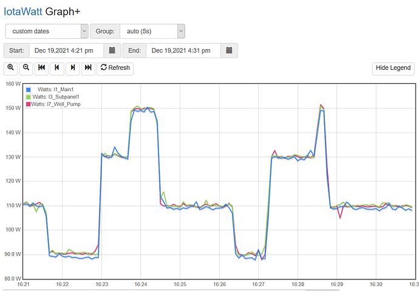Click the 16:27 time axis label

click(259, 284)
